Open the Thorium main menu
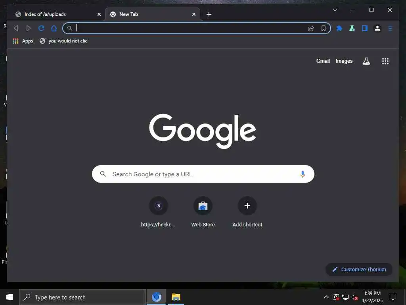The width and height of the screenshot is (406, 305). click(390, 28)
